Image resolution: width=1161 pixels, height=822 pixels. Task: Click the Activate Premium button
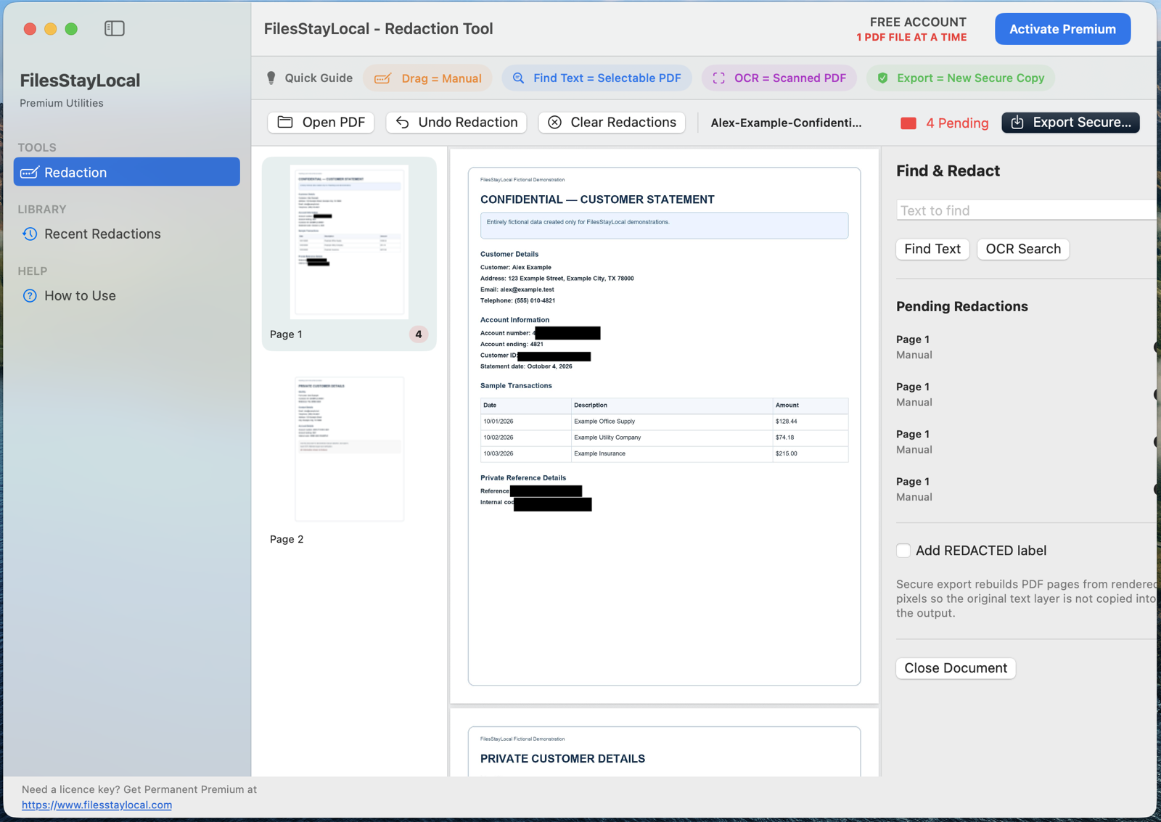[1062, 29]
